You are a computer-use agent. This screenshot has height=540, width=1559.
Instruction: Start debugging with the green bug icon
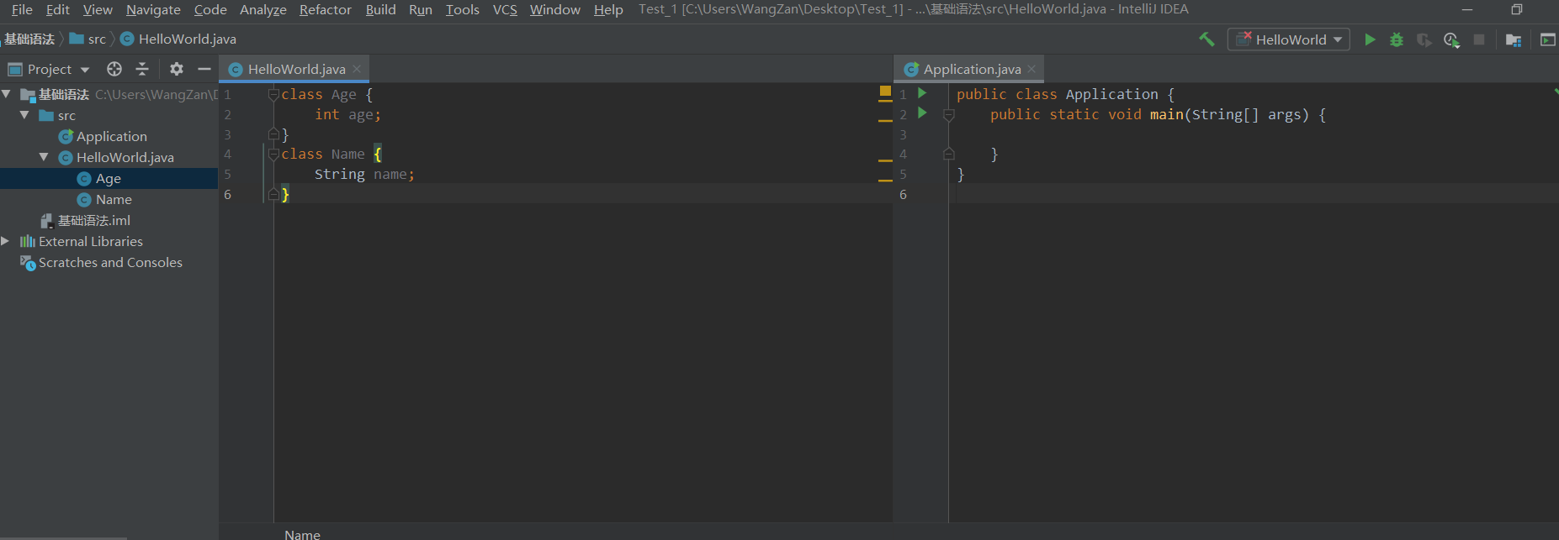tap(1397, 39)
